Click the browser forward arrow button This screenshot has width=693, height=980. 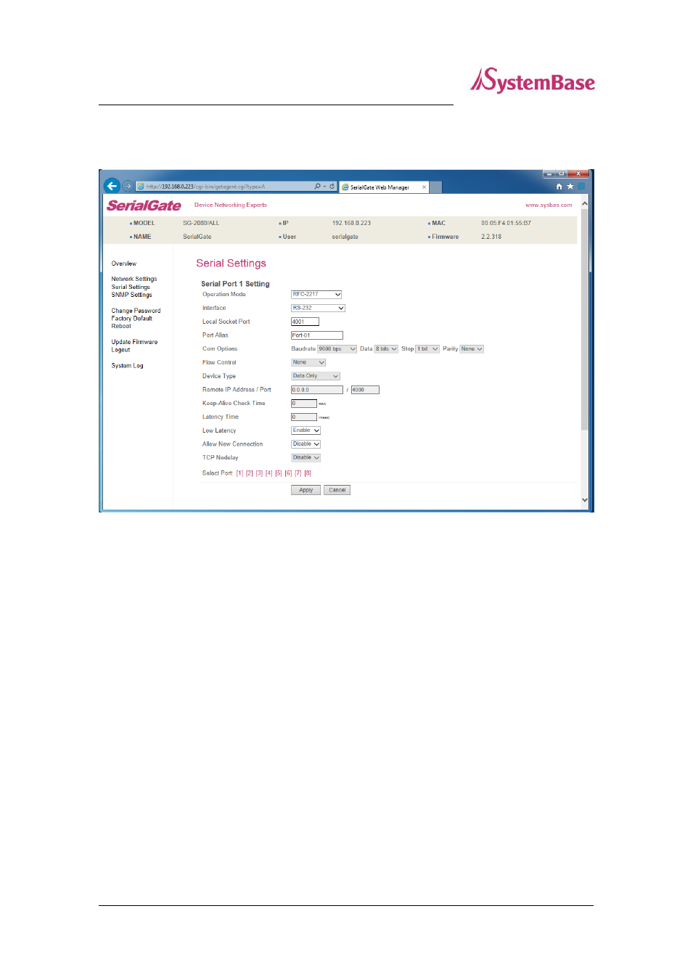[128, 186]
